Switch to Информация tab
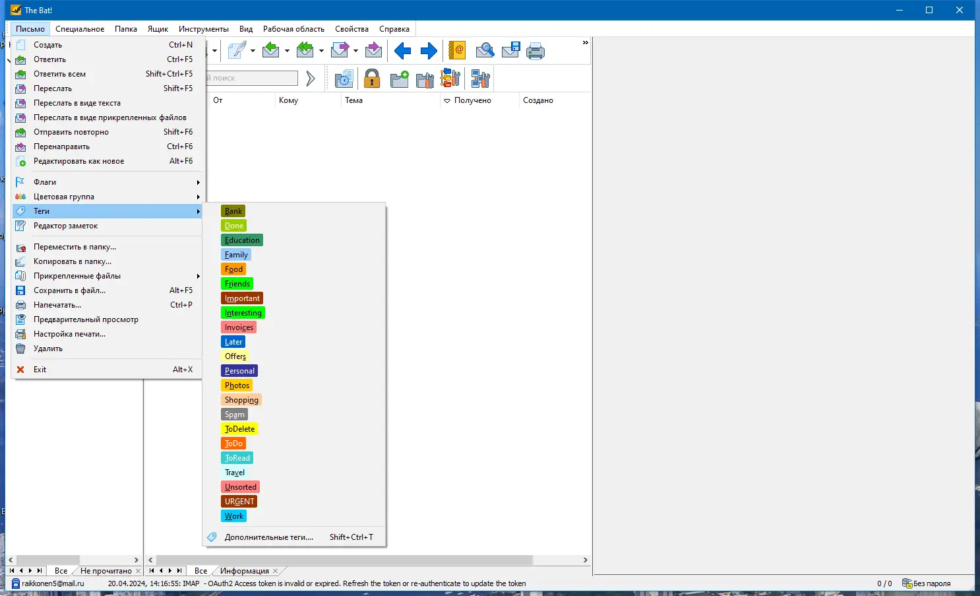The width and height of the screenshot is (980, 596). (245, 571)
